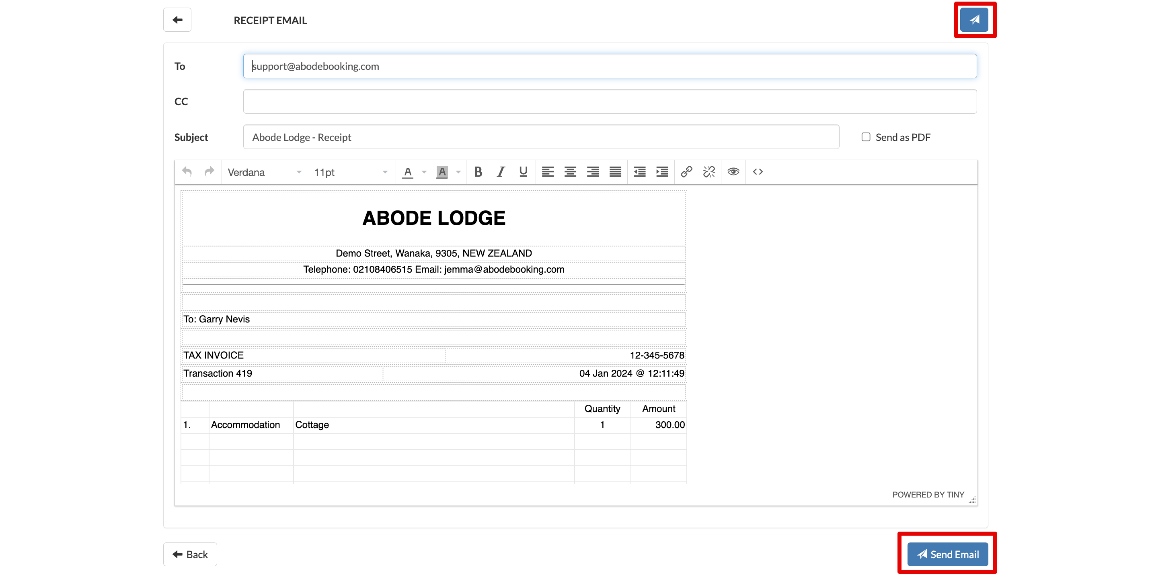Click the Send Email button
The height and width of the screenshot is (575, 1150).
click(x=947, y=555)
